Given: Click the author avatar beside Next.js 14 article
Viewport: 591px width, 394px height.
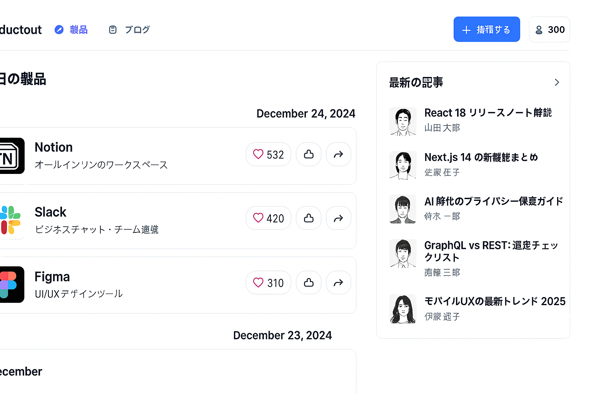Looking at the screenshot, I should [403, 165].
